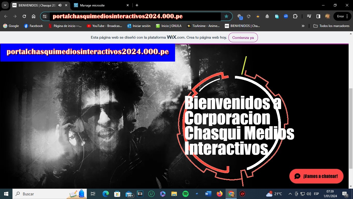Open the media controls playlist icon
The width and height of the screenshot is (353, 199).
click(309, 16)
